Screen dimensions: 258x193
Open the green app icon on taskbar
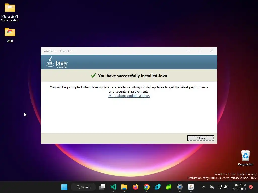click(169, 187)
